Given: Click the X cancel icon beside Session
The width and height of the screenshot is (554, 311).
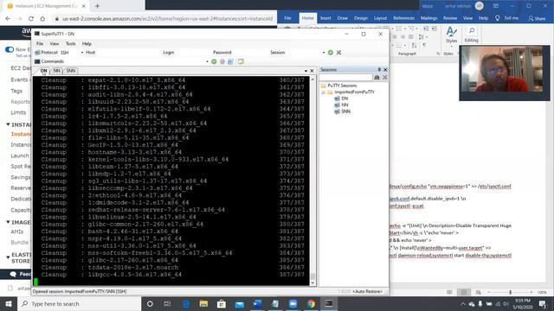Looking at the screenshot, I should [338, 52].
